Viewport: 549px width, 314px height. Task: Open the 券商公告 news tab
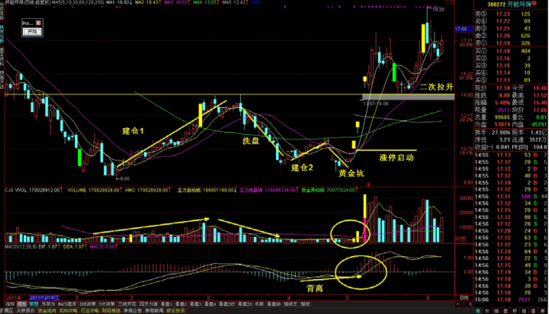[x=132, y=311]
